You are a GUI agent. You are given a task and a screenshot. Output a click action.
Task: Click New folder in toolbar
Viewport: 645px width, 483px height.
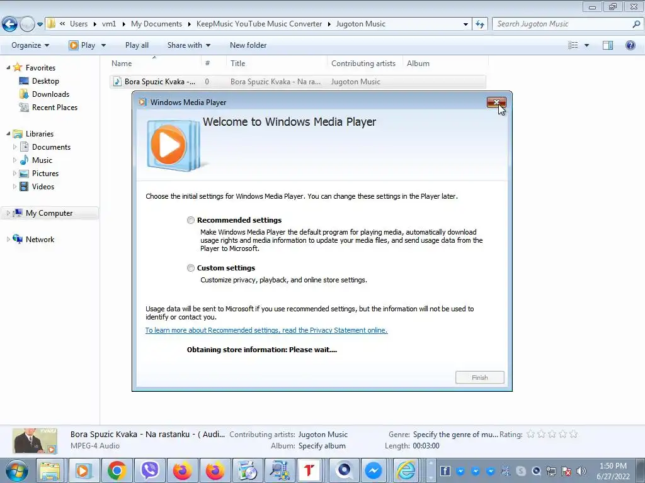click(248, 45)
